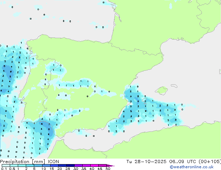The width and height of the screenshot is (221, 170).
Task: Click the 'ICON' model name label
Action: (x=53, y=162)
